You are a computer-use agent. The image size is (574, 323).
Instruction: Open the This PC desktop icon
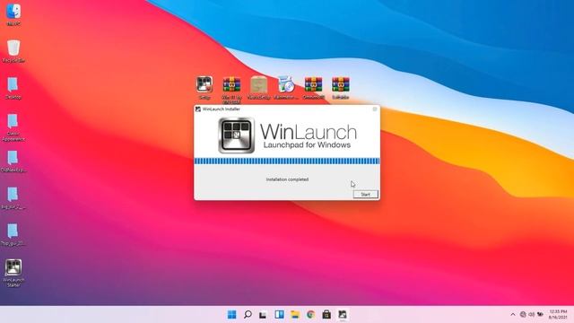pyautogui.click(x=13, y=14)
